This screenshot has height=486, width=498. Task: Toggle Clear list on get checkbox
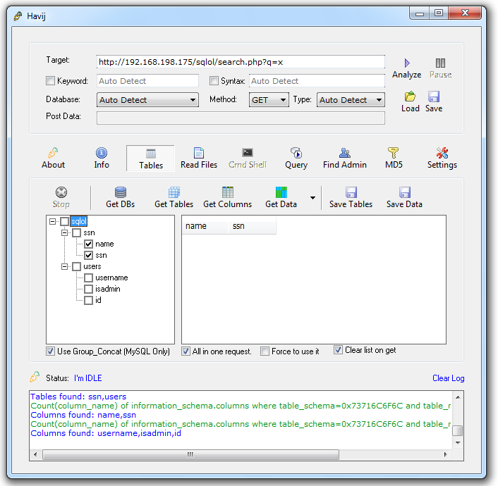(338, 350)
